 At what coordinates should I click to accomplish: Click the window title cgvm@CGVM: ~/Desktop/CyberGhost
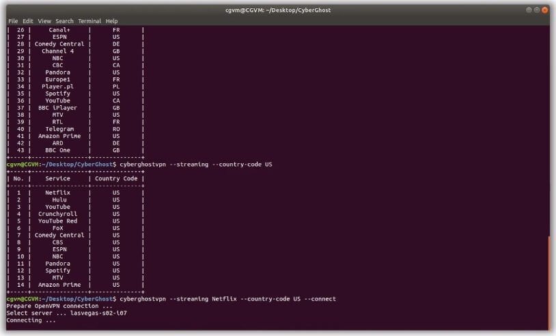point(278,10)
